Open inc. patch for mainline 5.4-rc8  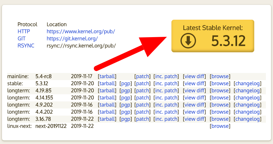[166, 77]
